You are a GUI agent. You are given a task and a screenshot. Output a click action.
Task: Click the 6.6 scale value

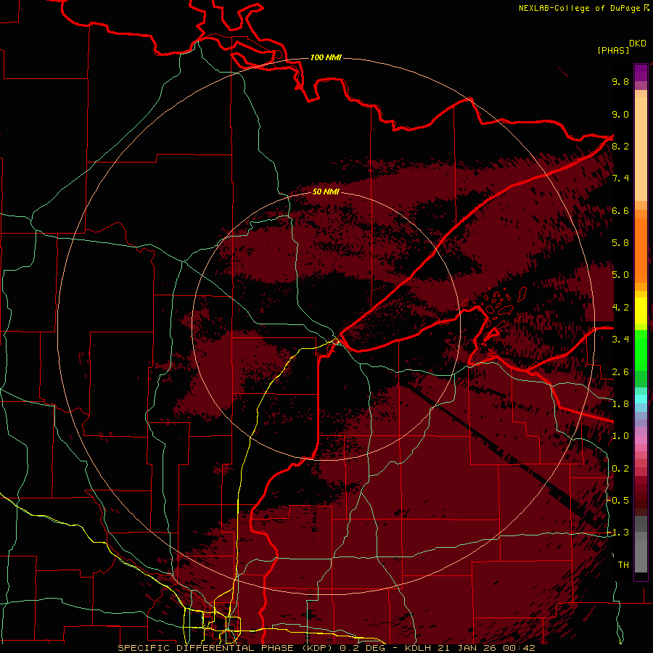click(620, 210)
